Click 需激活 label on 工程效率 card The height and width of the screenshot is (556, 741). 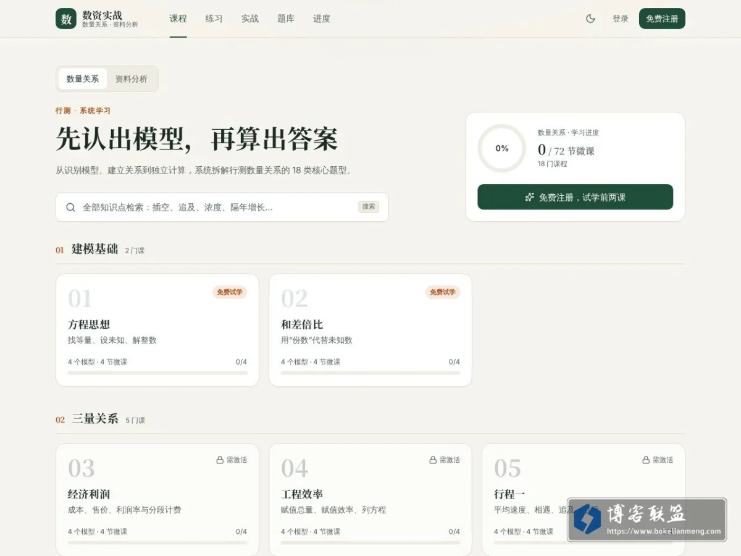coord(450,460)
